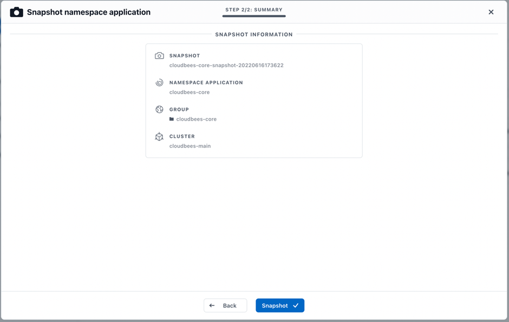Click the NAMESPACE APPLICATION label

point(206,83)
